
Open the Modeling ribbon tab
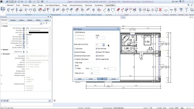click(26, 5)
